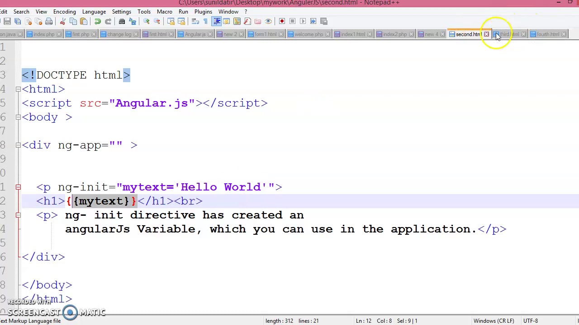Image resolution: width=579 pixels, height=325 pixels.
Task: Open the Replace tool icon
Action: coord(132,21)
